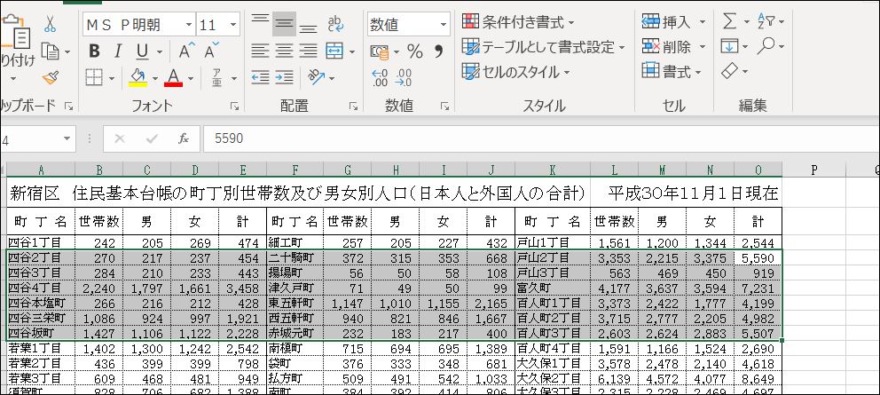
Task: Open フォント dialog launcher
Action: coord(234,106)
